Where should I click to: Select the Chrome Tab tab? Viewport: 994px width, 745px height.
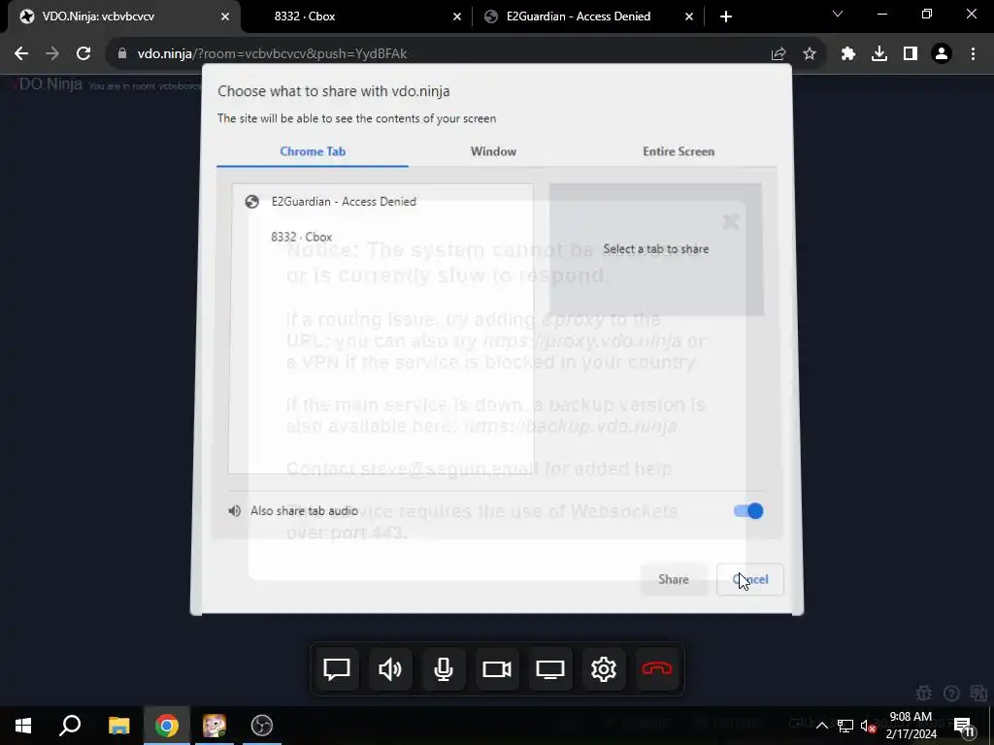313,151
